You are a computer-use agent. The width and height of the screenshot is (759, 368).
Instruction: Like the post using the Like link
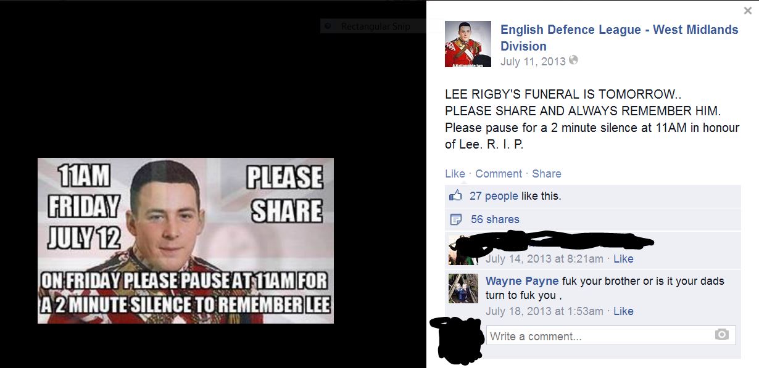tap(455, 174)
